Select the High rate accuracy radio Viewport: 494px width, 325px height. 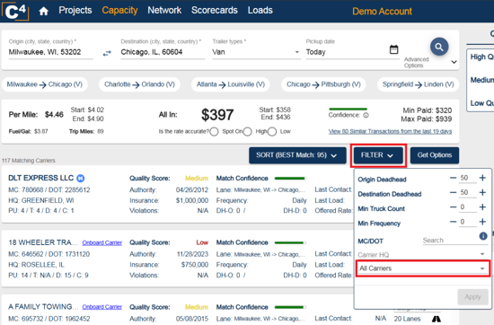[248, 132]
